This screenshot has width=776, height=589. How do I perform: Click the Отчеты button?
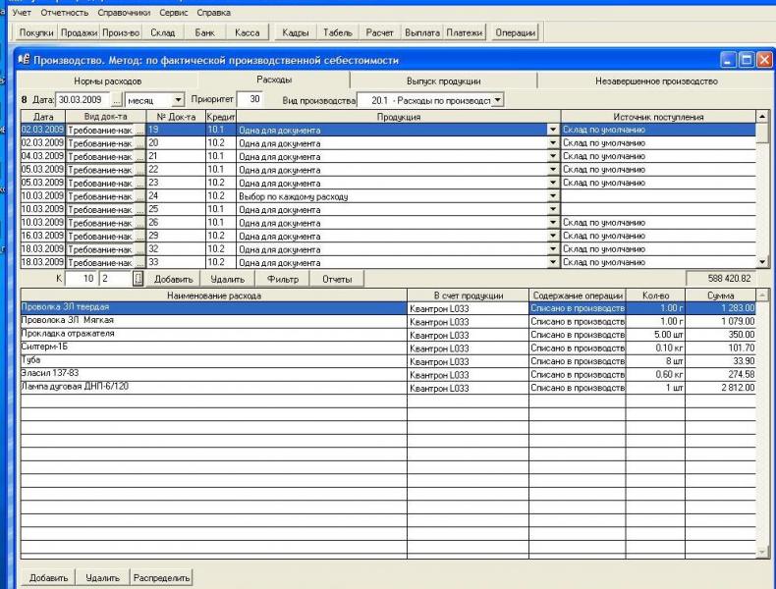[337, 280]
